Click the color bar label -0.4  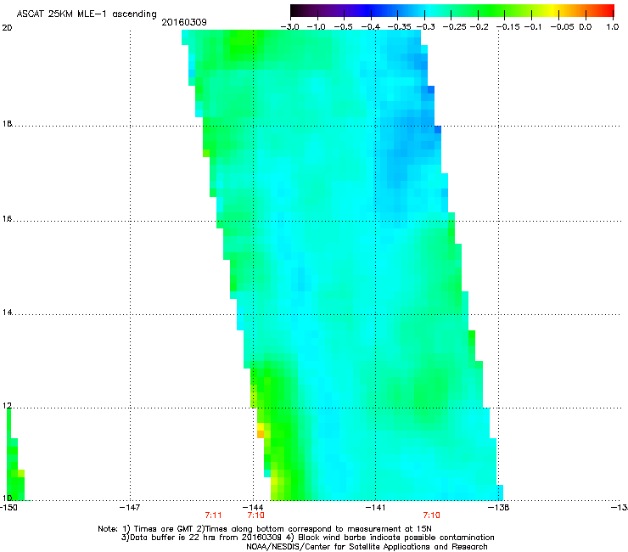pos(371,27)
